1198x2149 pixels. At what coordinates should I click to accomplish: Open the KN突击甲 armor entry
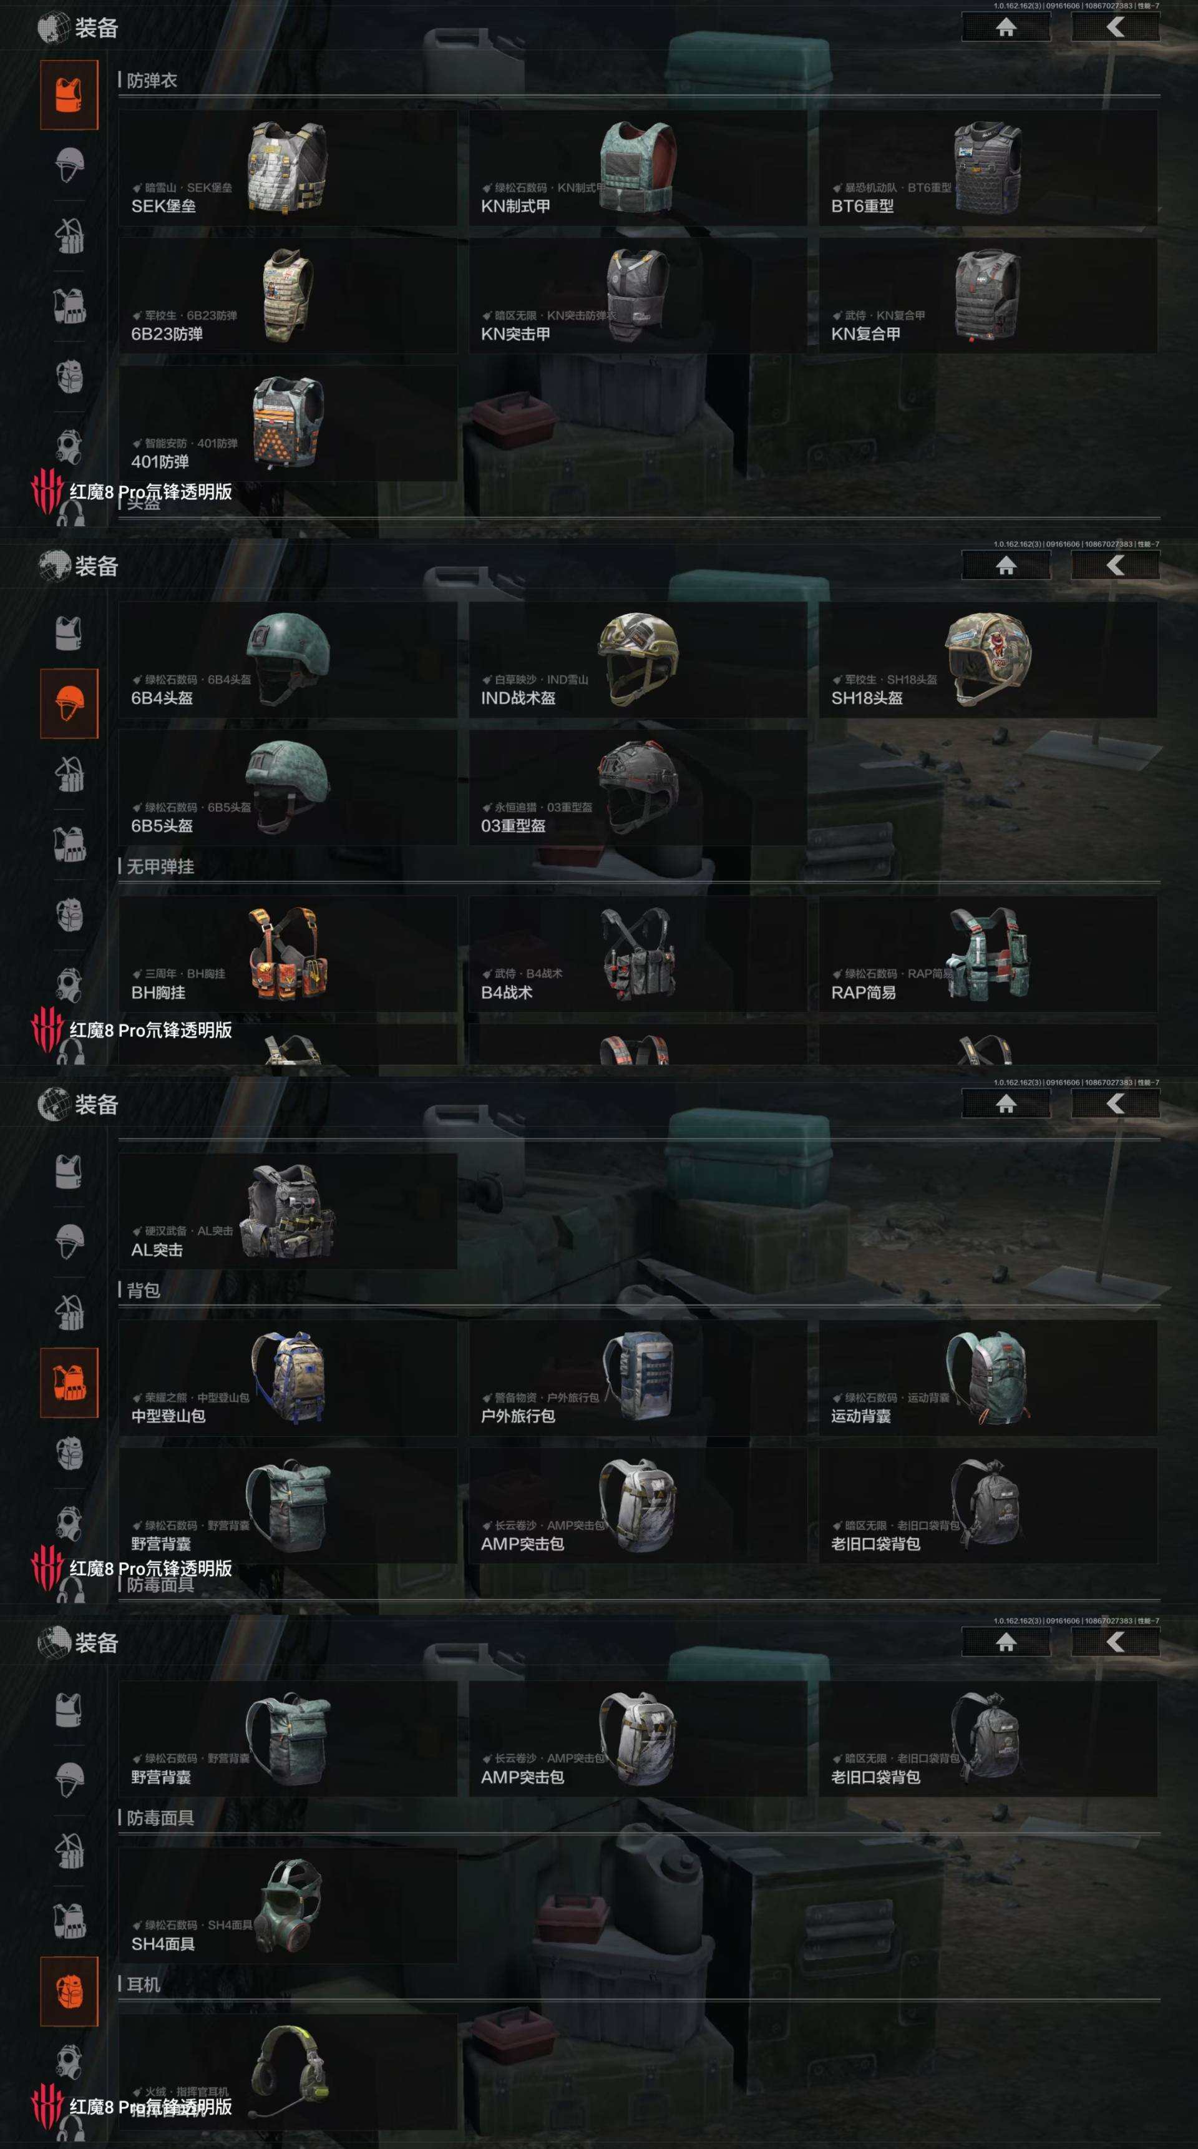638,295
